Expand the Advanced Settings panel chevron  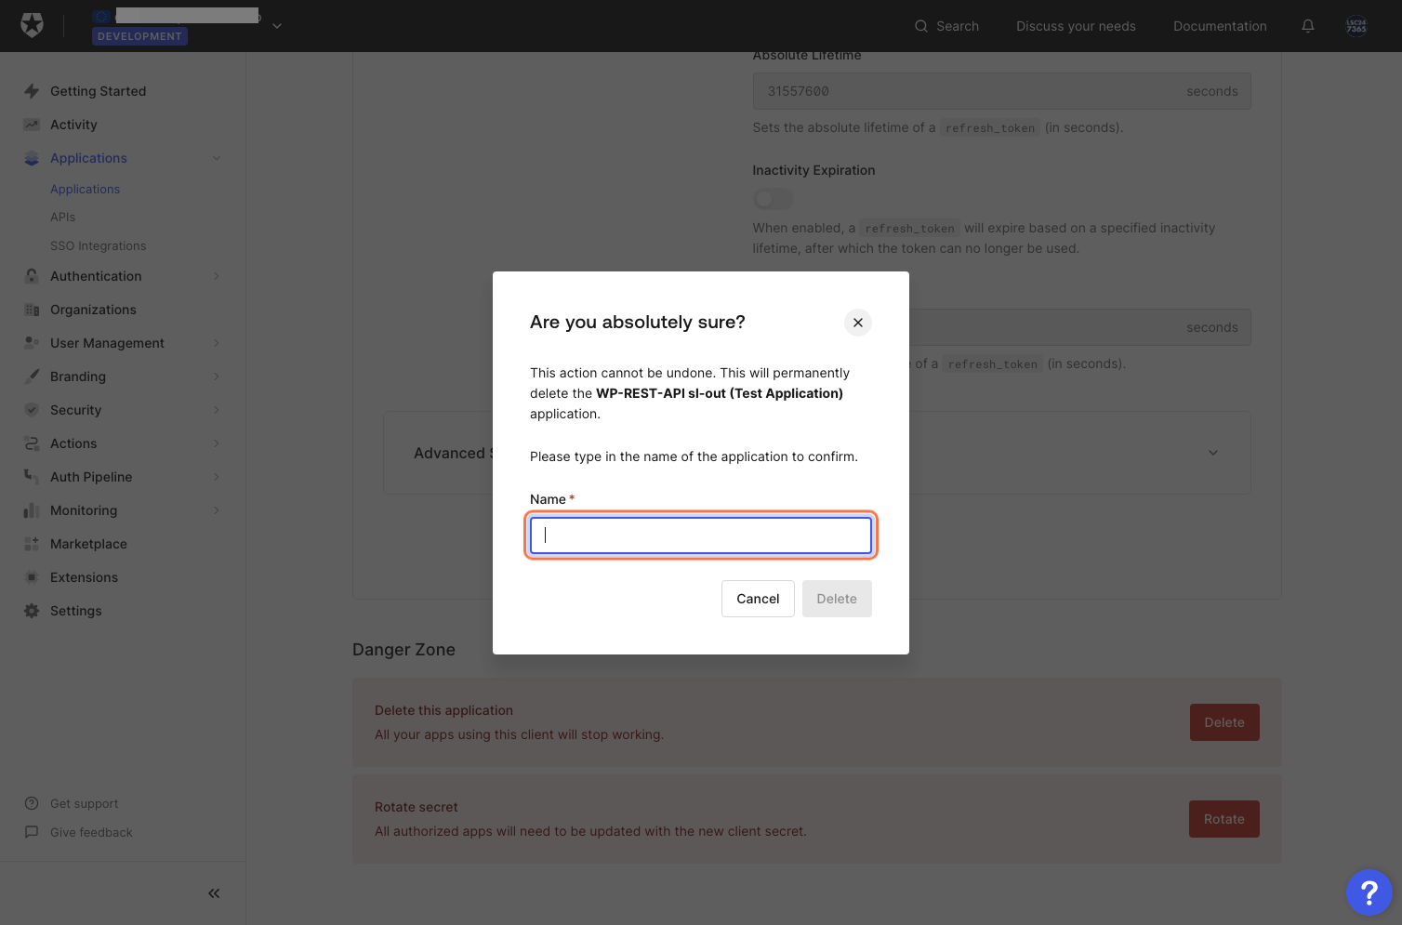pyautogui.click(x=1213, y=453)
